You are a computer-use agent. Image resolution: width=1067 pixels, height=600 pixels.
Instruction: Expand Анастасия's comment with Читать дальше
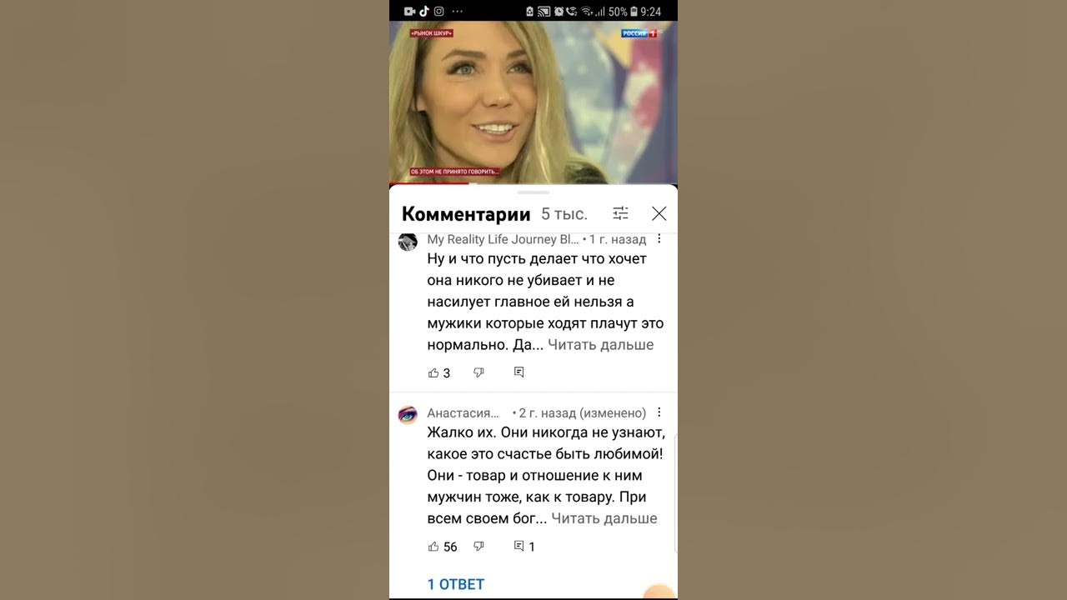coord(604,518)
